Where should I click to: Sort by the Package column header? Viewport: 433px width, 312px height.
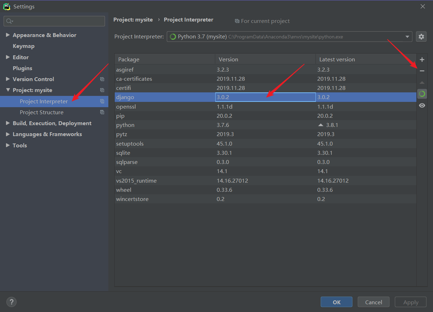(165, 59)
